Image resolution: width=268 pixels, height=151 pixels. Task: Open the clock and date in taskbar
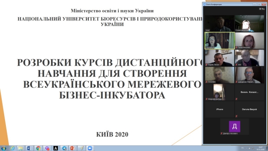pos(260,148)
